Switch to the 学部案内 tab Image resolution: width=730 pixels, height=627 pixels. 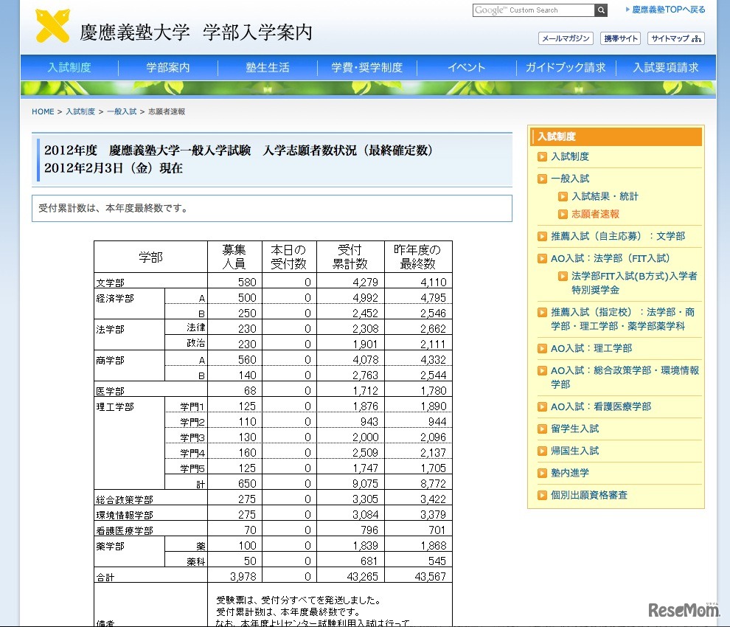168,66
